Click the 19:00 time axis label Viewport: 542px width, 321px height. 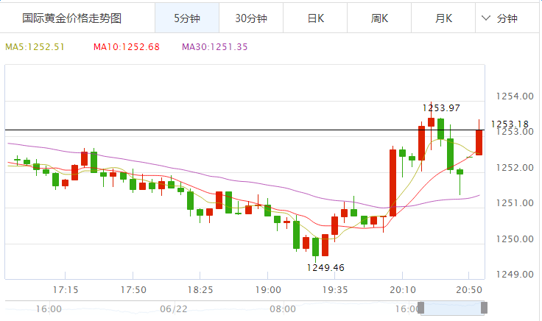pyautogui.click(x=268, y=289)
